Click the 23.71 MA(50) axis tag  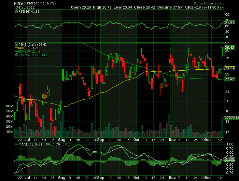229,68
